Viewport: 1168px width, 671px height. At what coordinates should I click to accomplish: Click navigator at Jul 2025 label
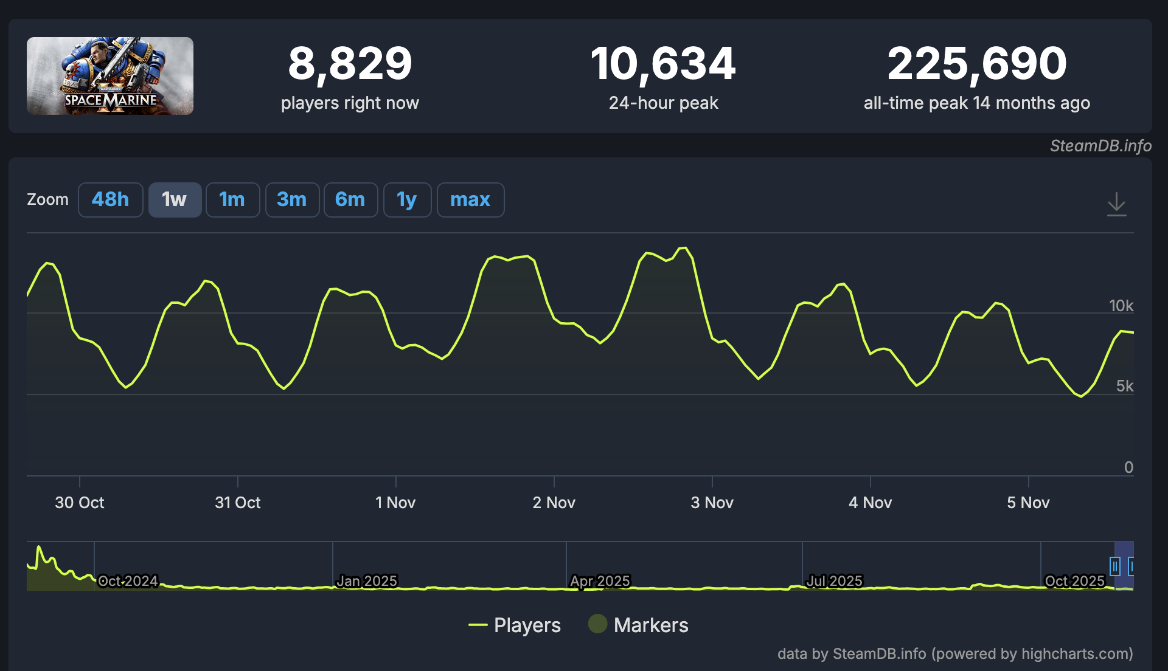834,581
